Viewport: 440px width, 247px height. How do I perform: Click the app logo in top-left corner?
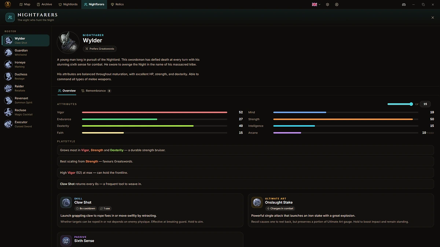click(x=7, y=4)
